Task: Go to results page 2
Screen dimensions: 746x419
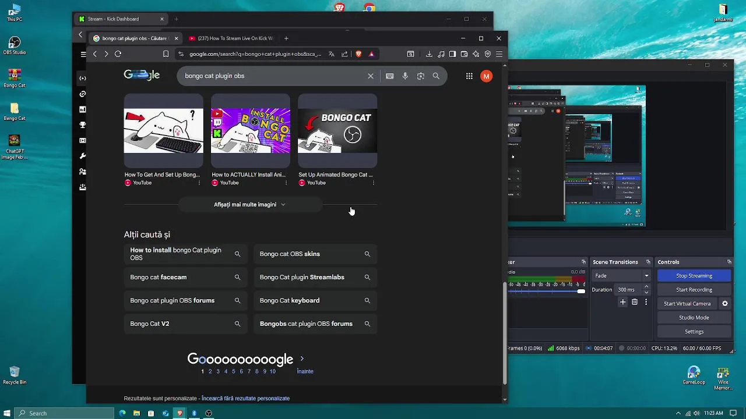Action: (210, 371)
